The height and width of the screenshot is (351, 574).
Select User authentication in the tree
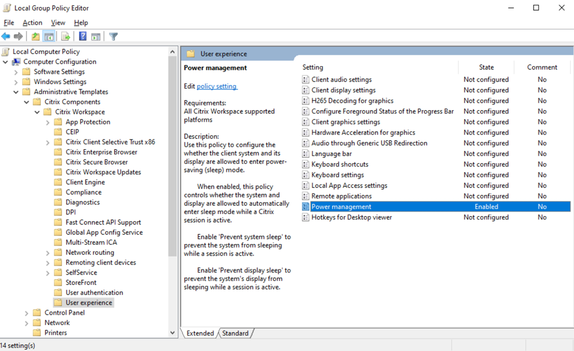[95, 292]
